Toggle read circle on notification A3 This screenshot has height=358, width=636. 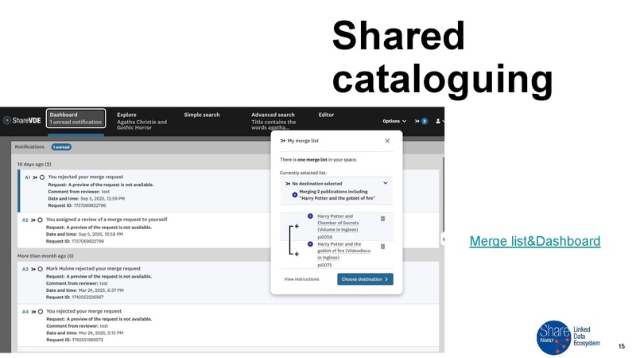pos(40,269)
